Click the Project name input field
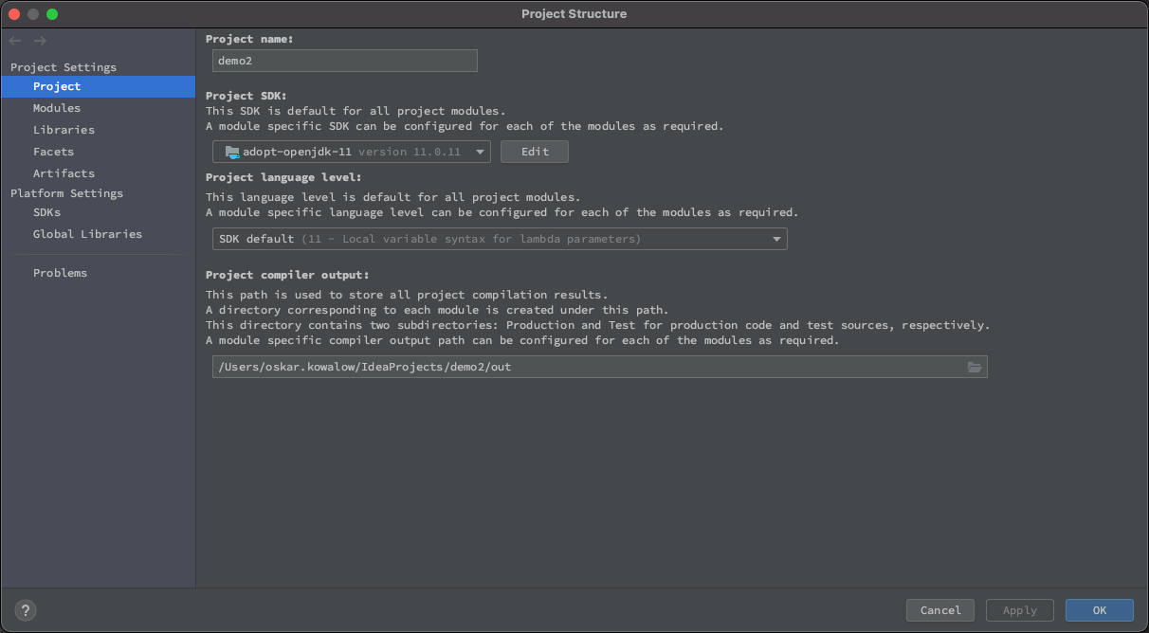Image resolution: width=1149 pixels, height=633 pixels. pyautogui.click(x=344, y=61)
